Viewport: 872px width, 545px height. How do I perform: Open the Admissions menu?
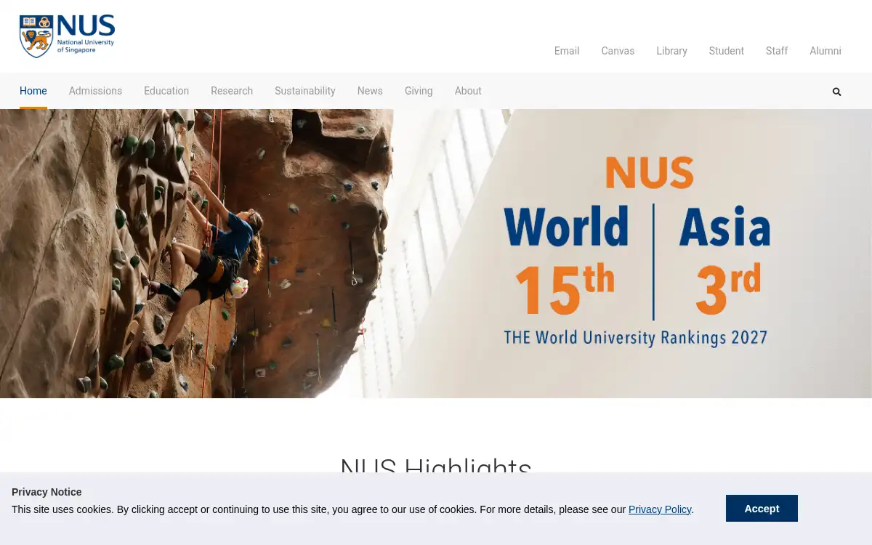click(95, 91)
